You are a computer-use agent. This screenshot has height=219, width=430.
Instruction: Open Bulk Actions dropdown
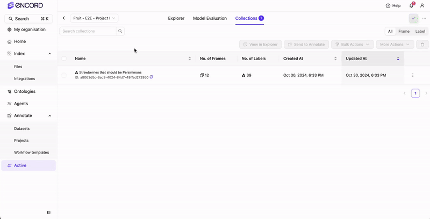point(353,45)
